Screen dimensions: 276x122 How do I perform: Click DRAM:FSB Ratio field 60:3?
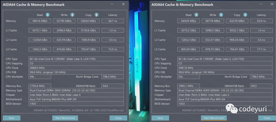click(261, 86)
